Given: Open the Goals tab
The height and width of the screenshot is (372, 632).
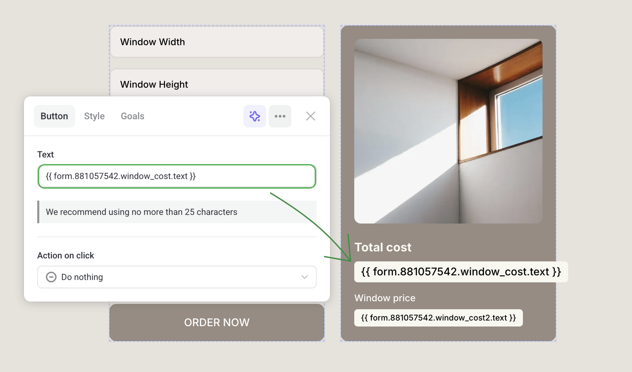Looking at the screenshot, I should pyautogui.click(x=132, y=116).
